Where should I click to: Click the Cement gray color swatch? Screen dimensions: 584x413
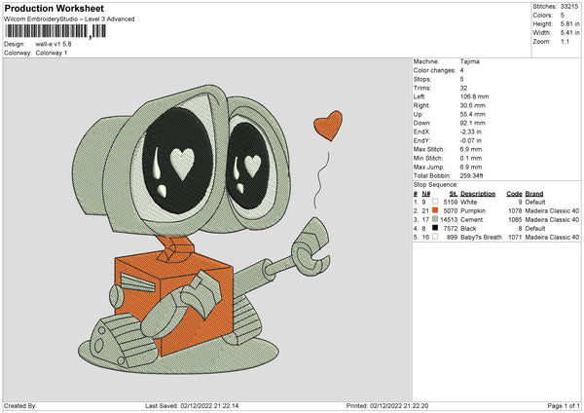pyautogui.click(x=435, y=219)
